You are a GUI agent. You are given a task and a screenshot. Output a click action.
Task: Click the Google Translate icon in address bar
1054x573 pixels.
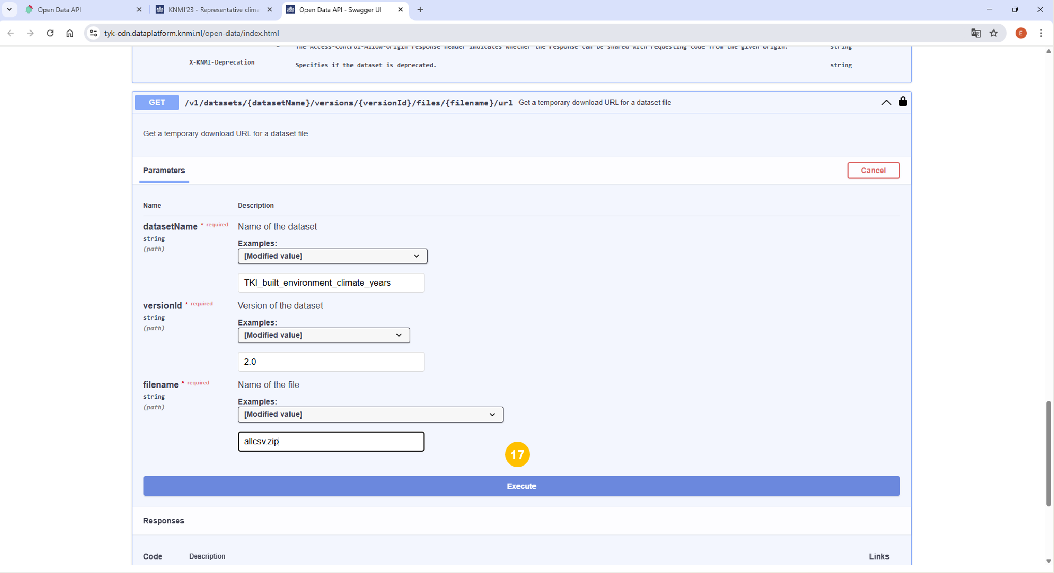[x=975, y=33]
